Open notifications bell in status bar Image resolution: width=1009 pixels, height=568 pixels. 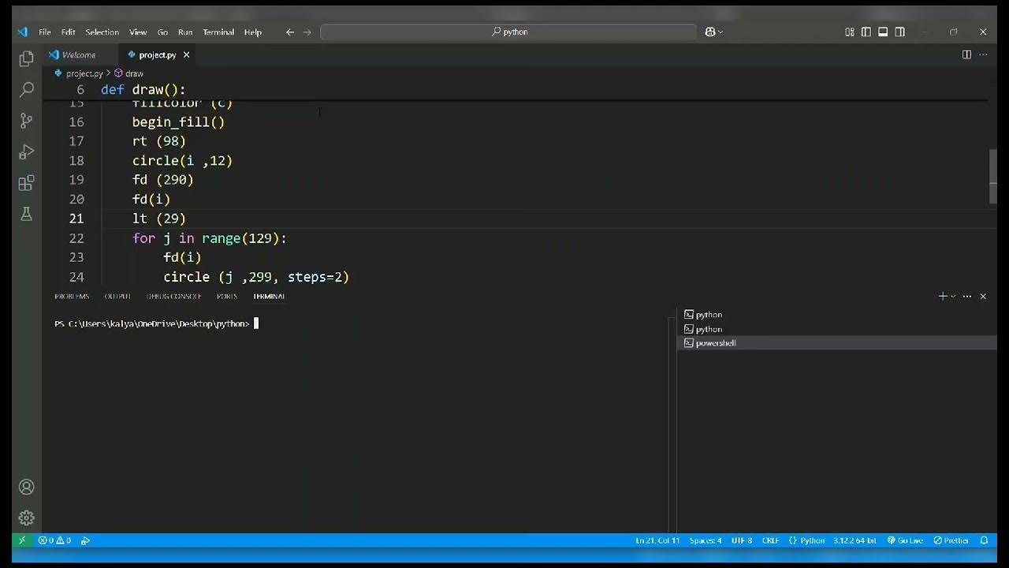[x=984, y=540]
